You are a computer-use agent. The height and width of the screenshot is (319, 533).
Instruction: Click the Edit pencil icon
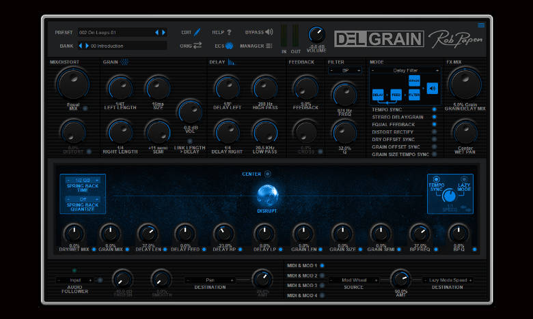[197, 32]
